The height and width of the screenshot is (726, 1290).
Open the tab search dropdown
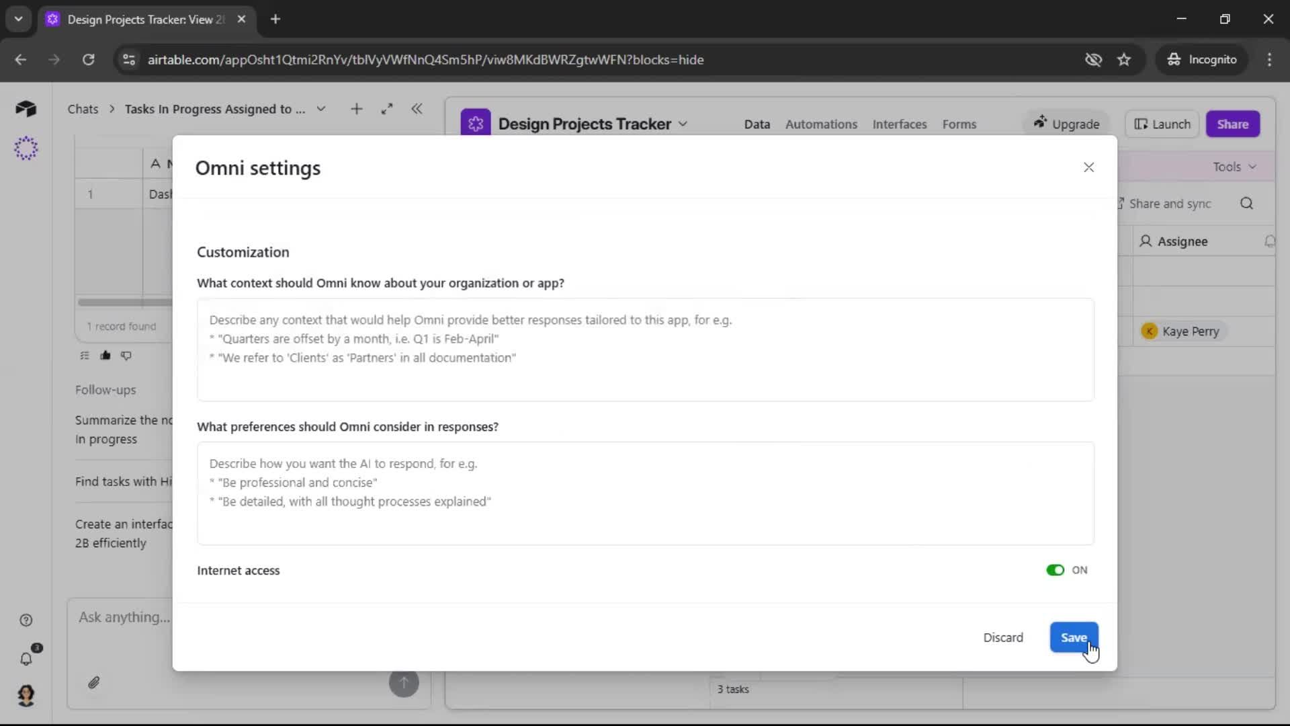(x=18, y=19)
